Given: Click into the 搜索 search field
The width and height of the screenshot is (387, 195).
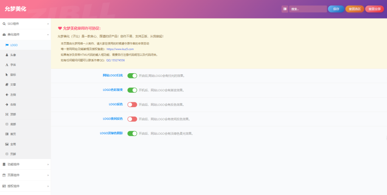Looking at the screenshot, I should (x=308, y=9).
